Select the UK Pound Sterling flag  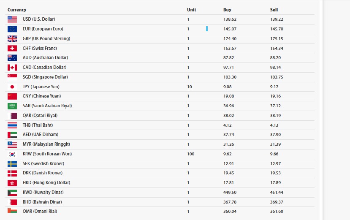[12, 38]
